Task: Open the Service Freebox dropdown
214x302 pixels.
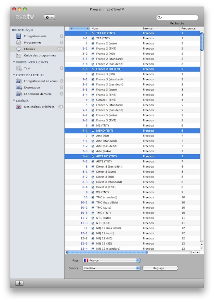Action: (x=111, y=268)
